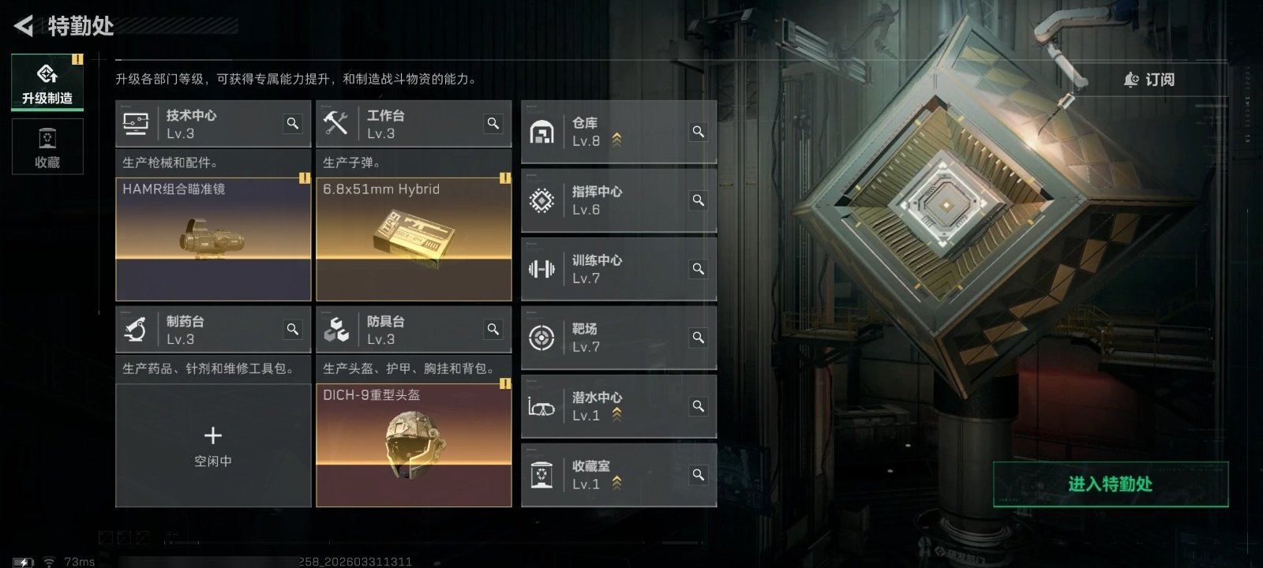
Task: Click the target icon for 靶场
Action: [542, 338]
